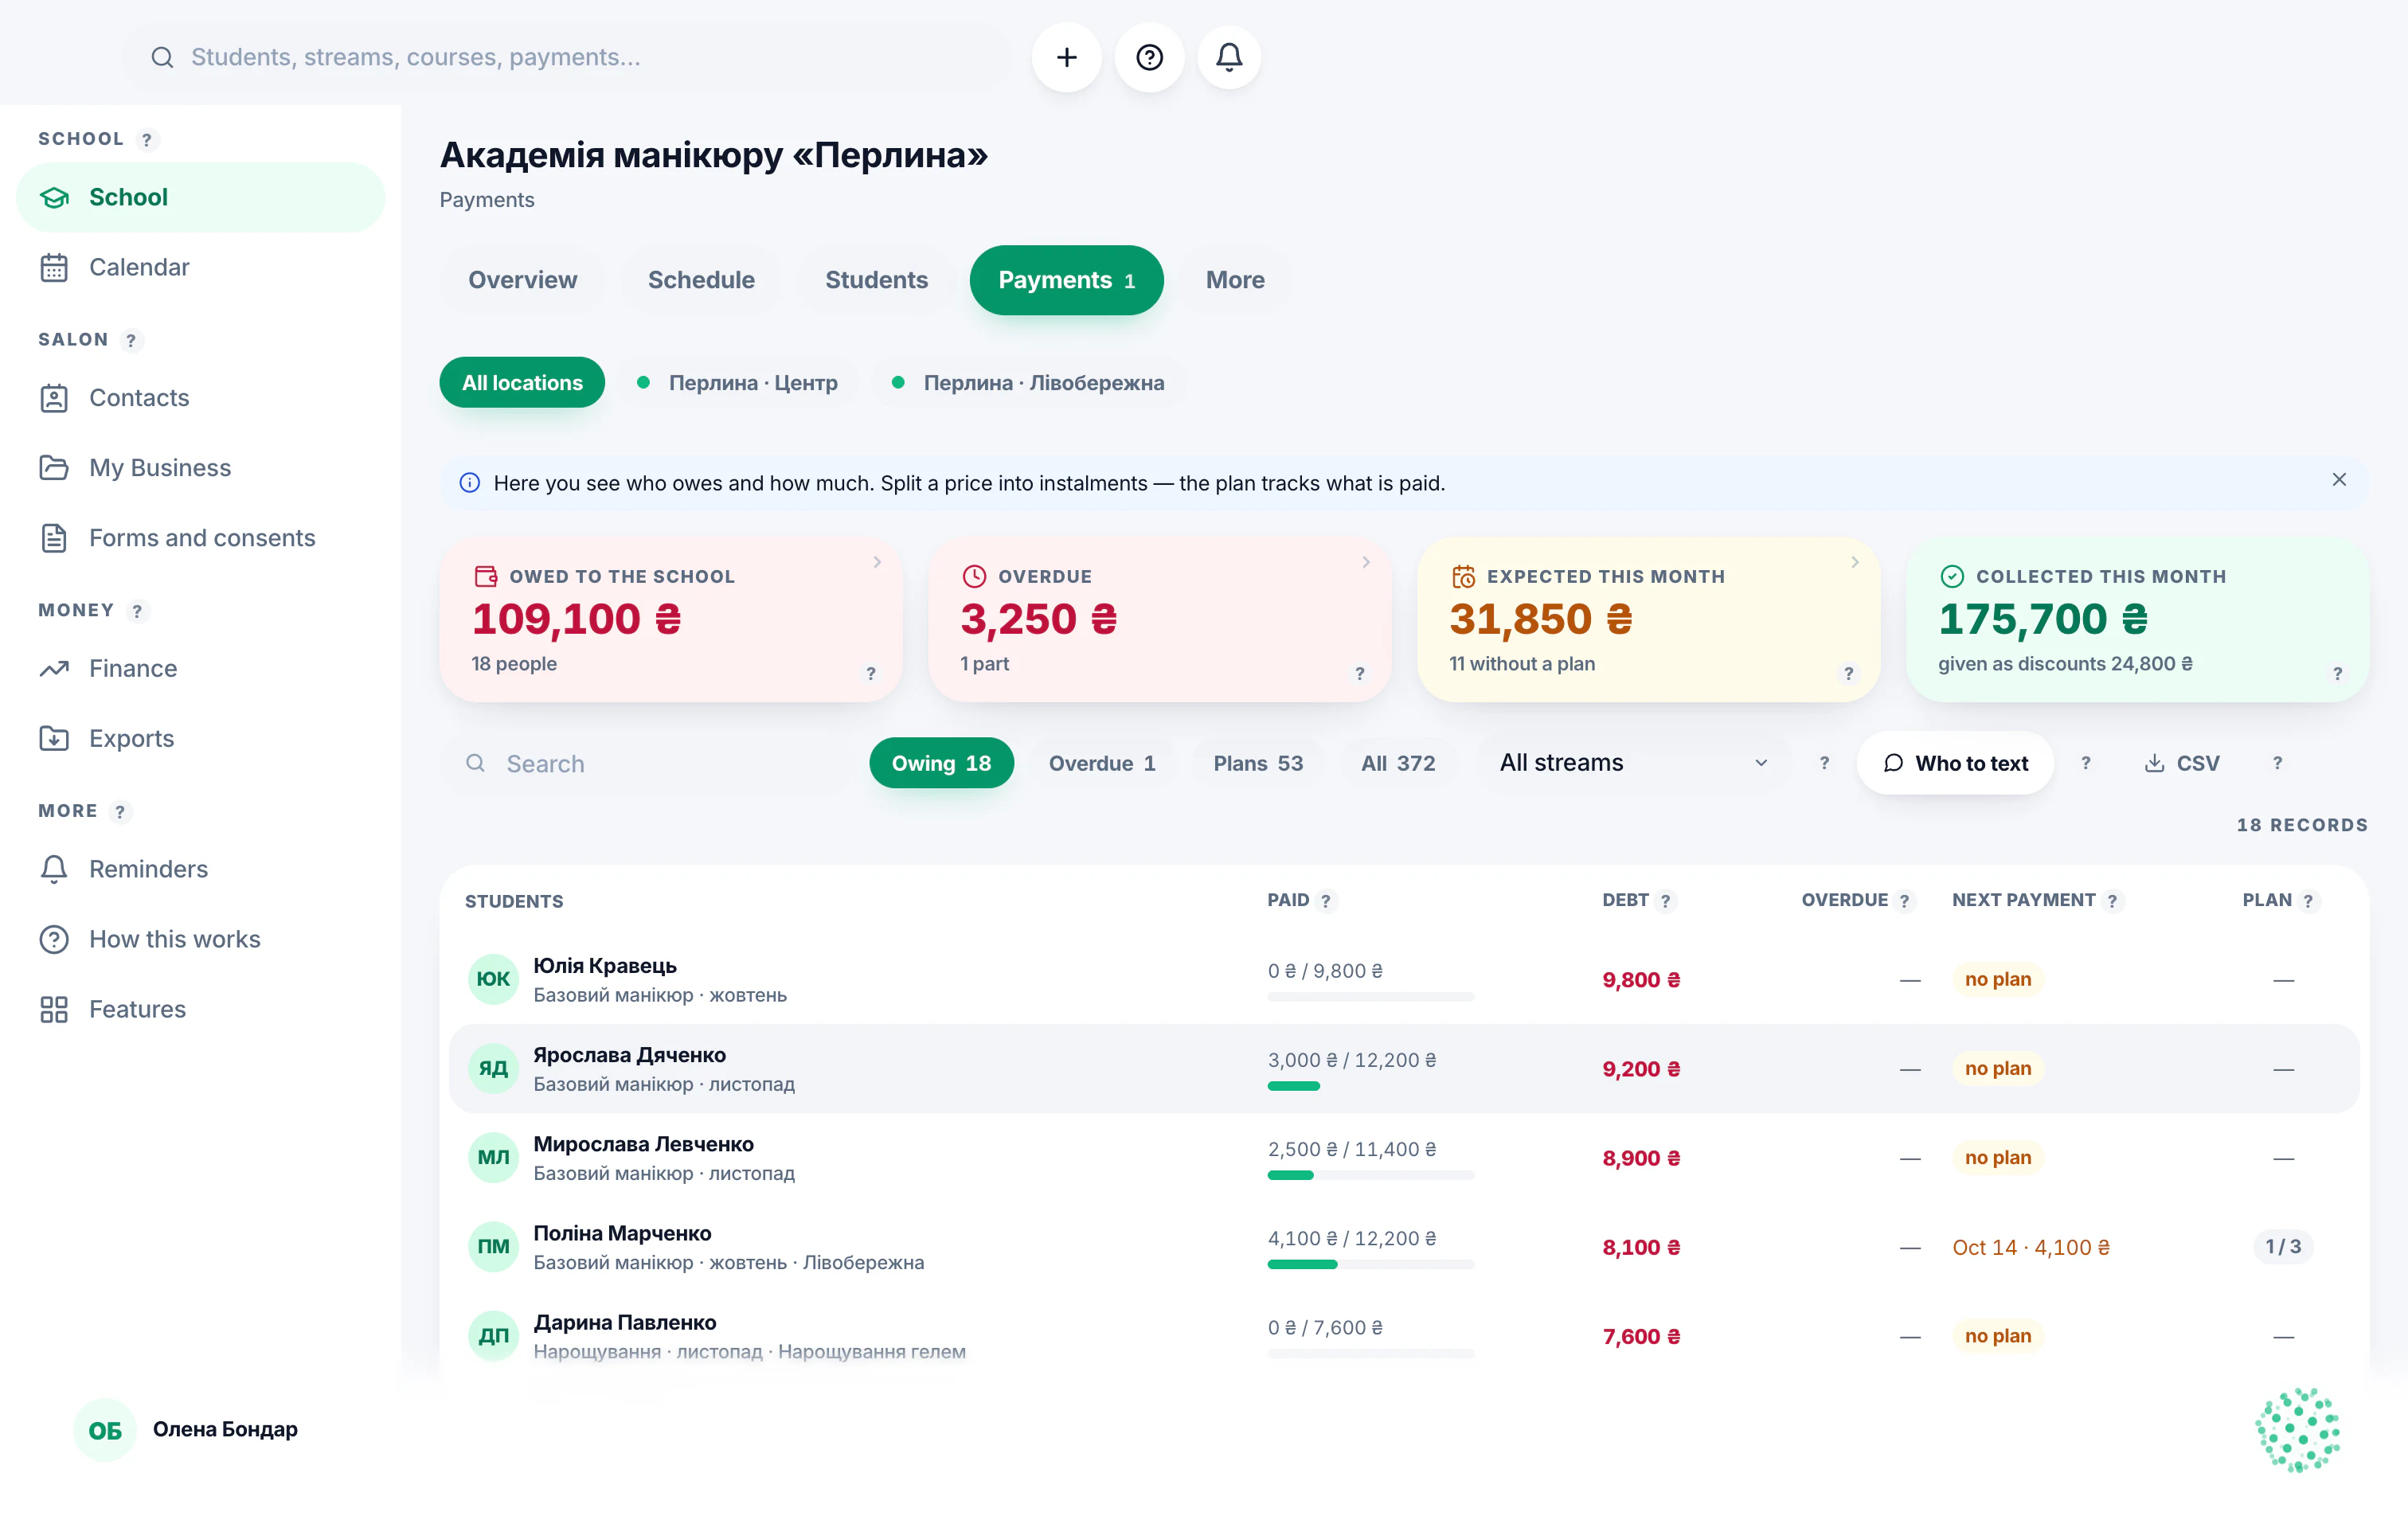Click the global search box at top
This screenshot has height=1516, width=2408.
coord(568,57)
